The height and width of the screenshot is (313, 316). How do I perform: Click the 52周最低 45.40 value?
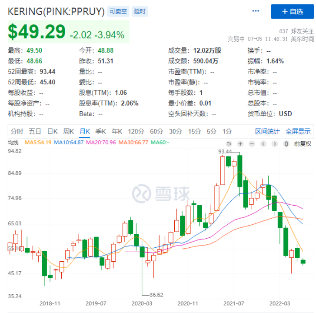(47, 82)
